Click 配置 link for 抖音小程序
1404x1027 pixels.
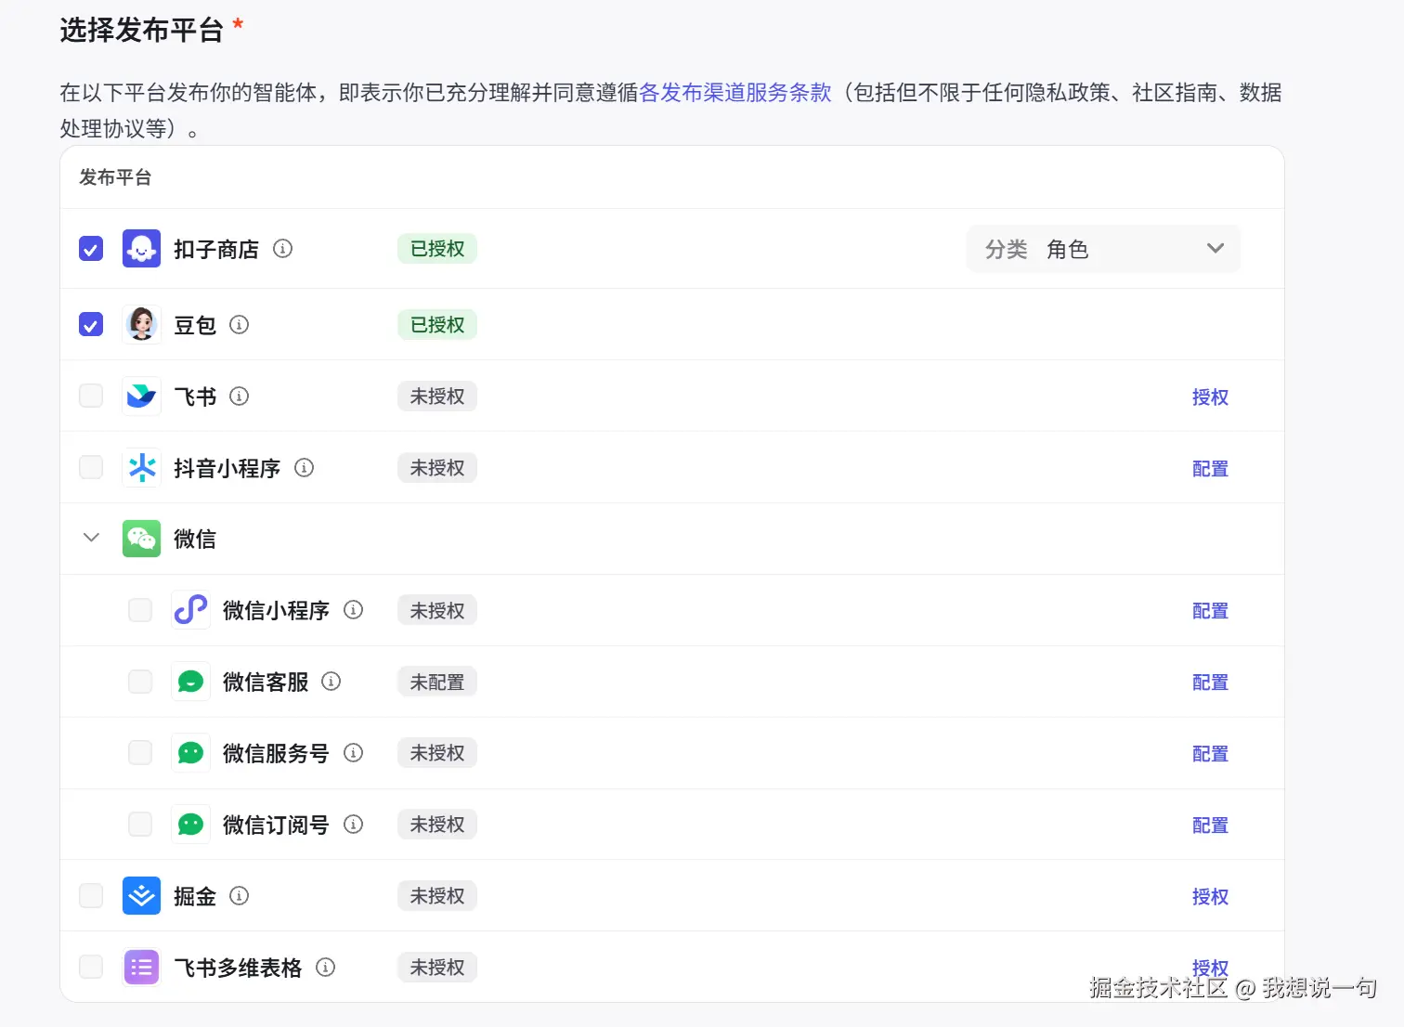(1210, 469)
